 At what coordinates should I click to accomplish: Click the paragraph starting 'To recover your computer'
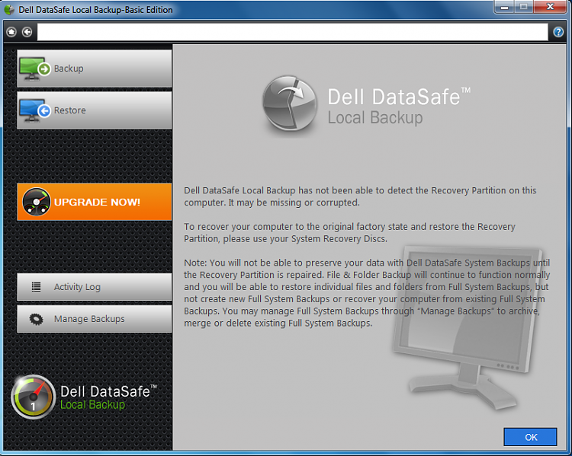point(349,233)
